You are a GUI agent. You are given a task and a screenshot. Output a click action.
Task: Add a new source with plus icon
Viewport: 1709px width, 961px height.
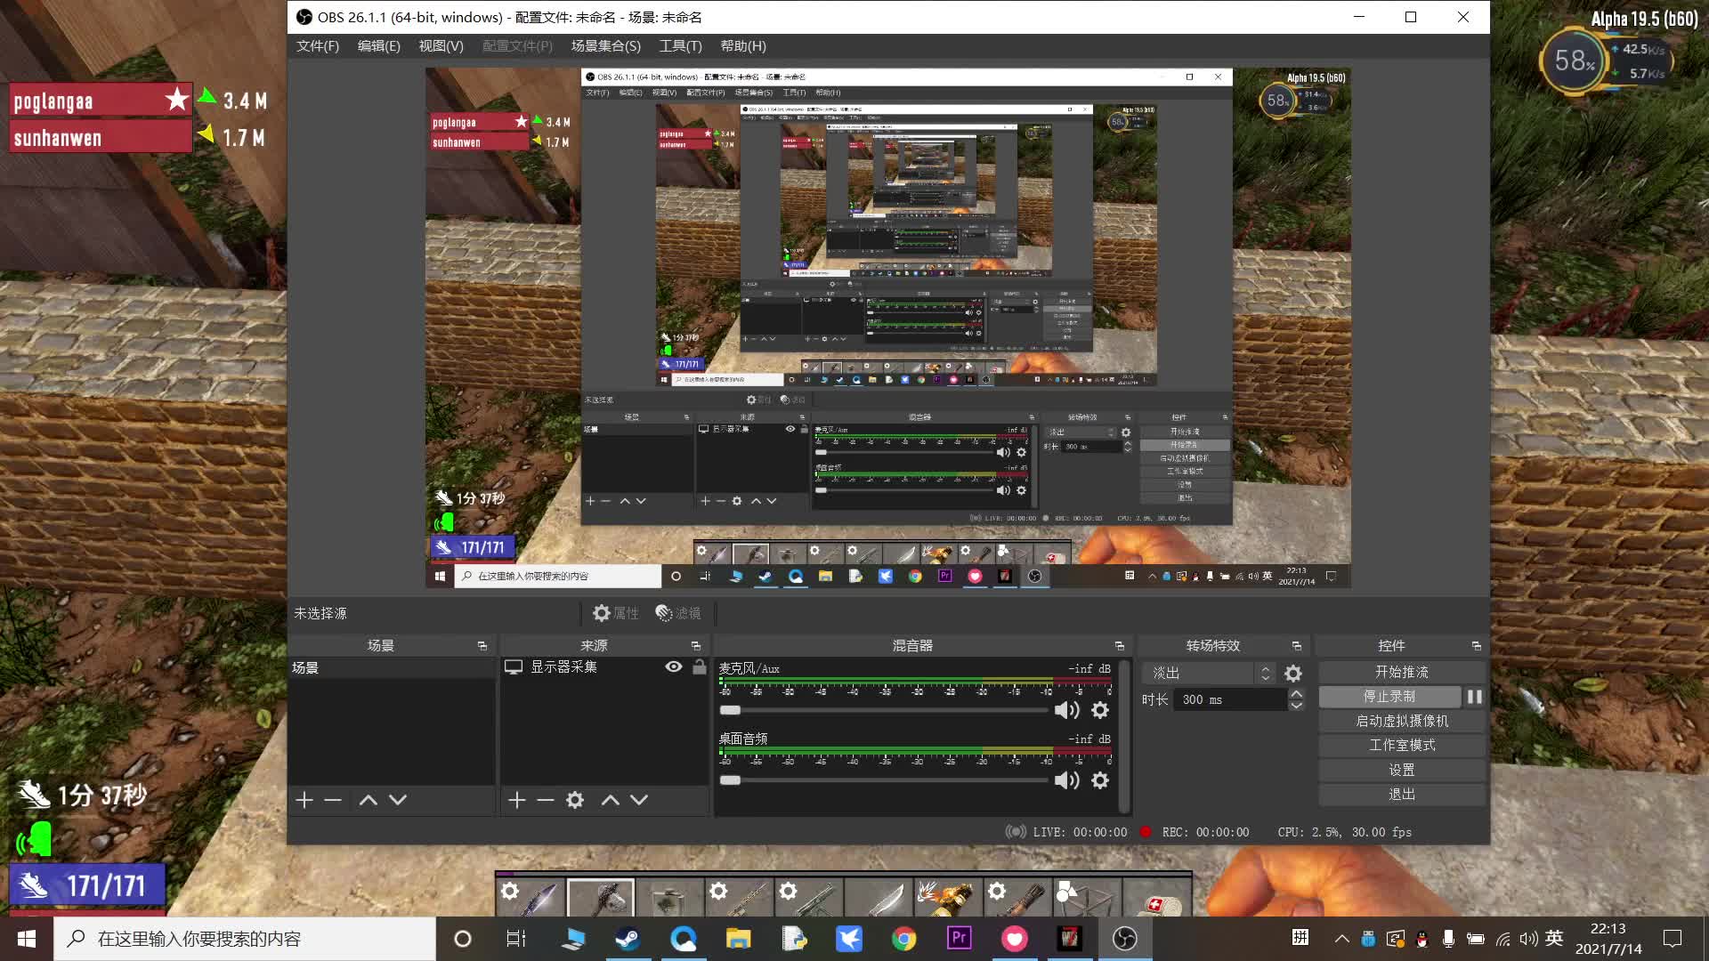(x=517, y=800)
